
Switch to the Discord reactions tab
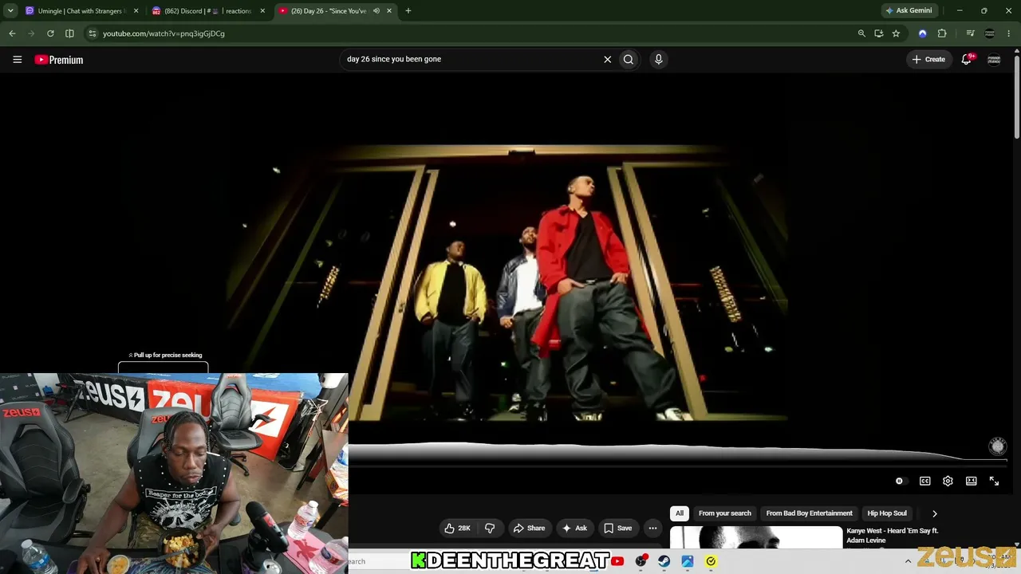(209, 11)
